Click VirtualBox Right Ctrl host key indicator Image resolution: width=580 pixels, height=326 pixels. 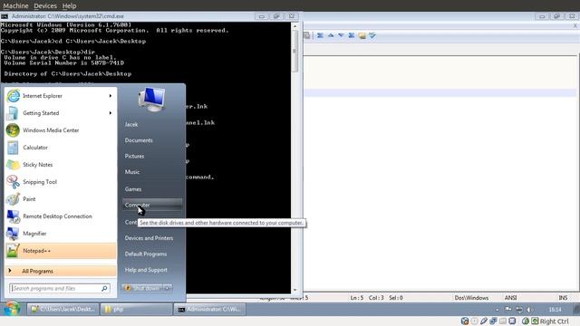point(554,321)
